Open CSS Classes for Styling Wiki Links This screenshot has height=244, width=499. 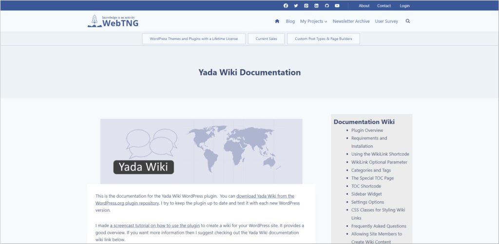(x=378, y=214)
